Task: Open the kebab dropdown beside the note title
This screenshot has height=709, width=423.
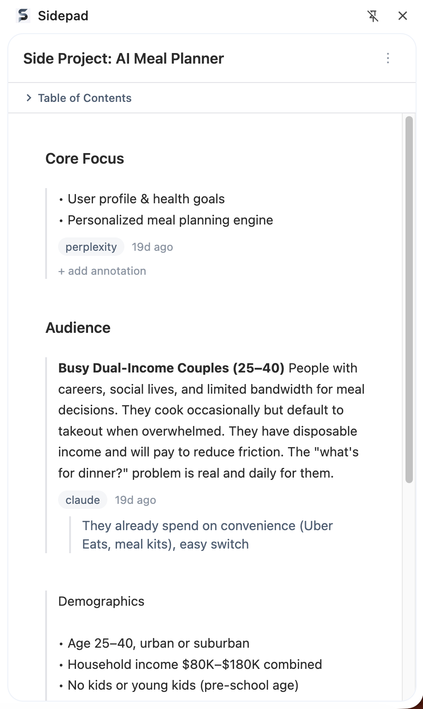Action: 388,59
